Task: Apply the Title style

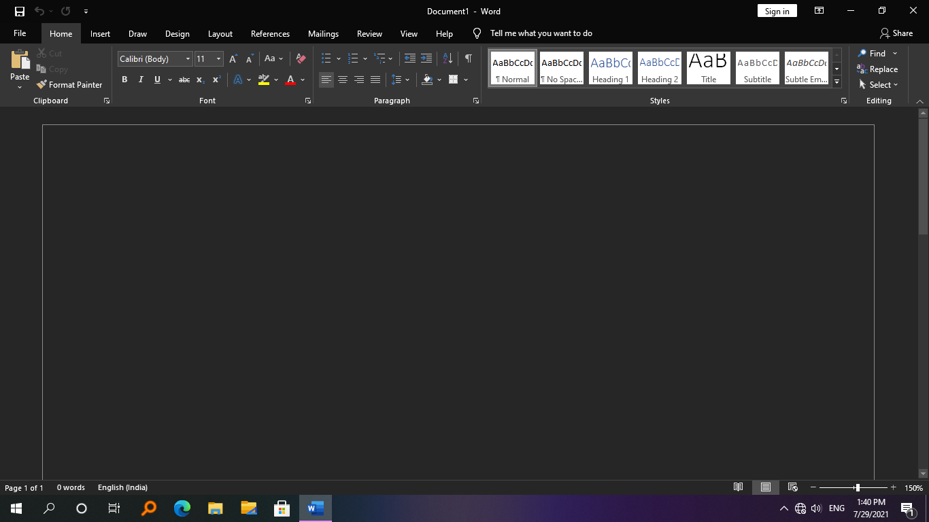Action: 709,68
